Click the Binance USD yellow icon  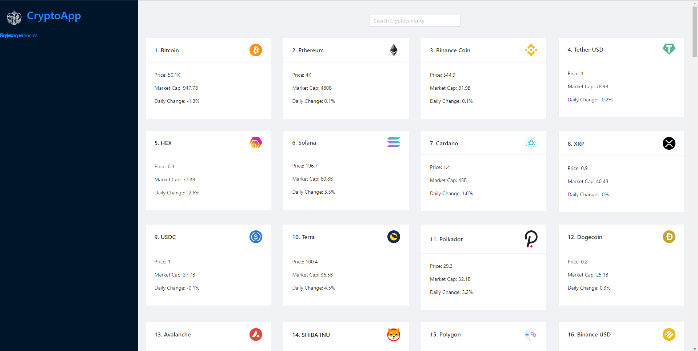pos(669,334)
